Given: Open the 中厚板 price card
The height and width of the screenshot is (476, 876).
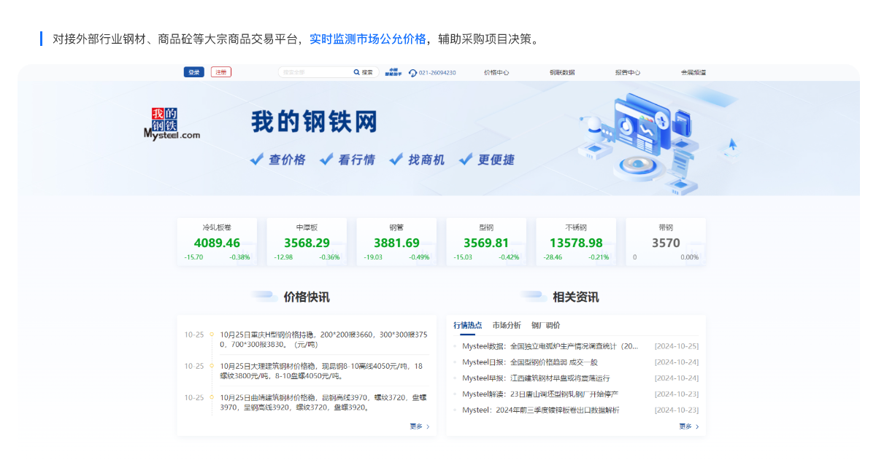Looking at the screenshot, I should [307, 241].
